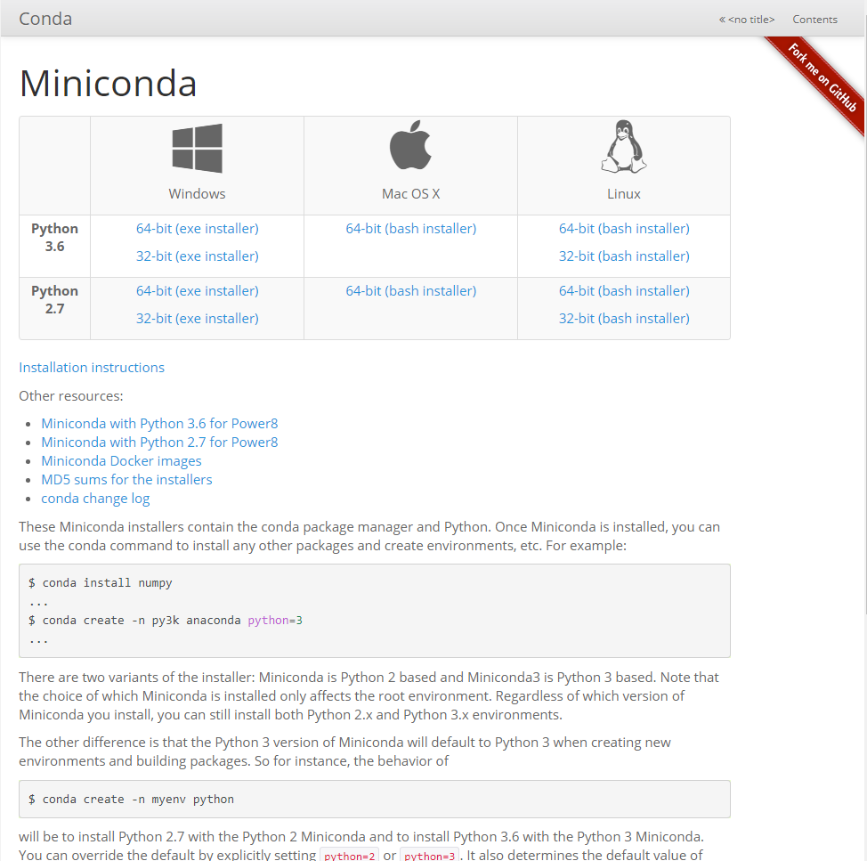Open Miniconda with Python 2.7 for Power8

coord(159,443)
